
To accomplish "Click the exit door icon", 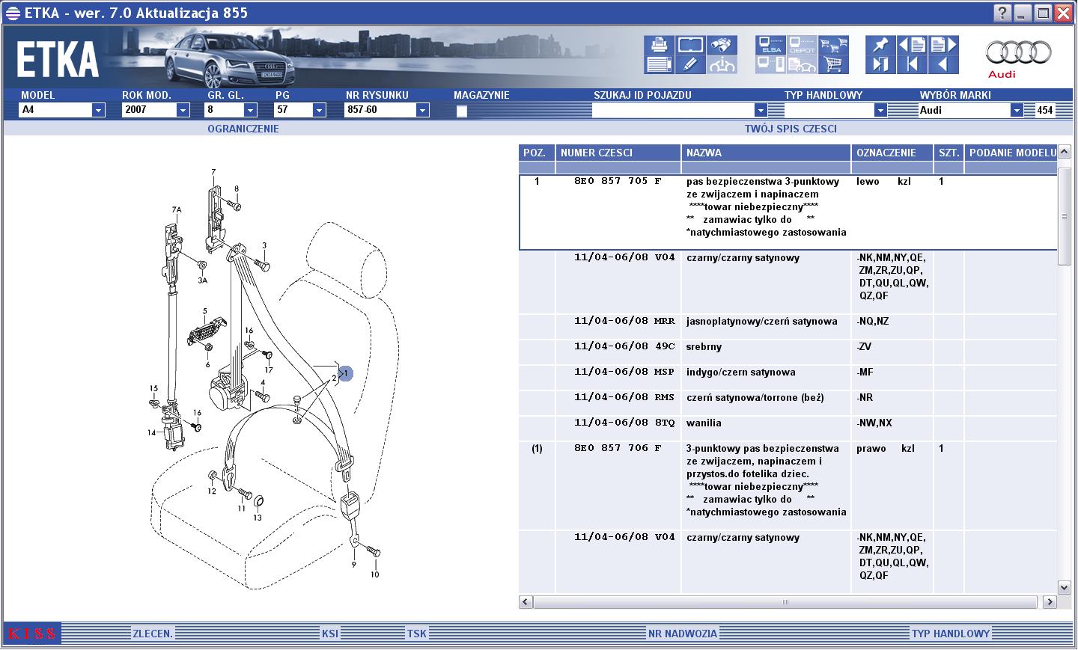I will (x=880, y=64).
